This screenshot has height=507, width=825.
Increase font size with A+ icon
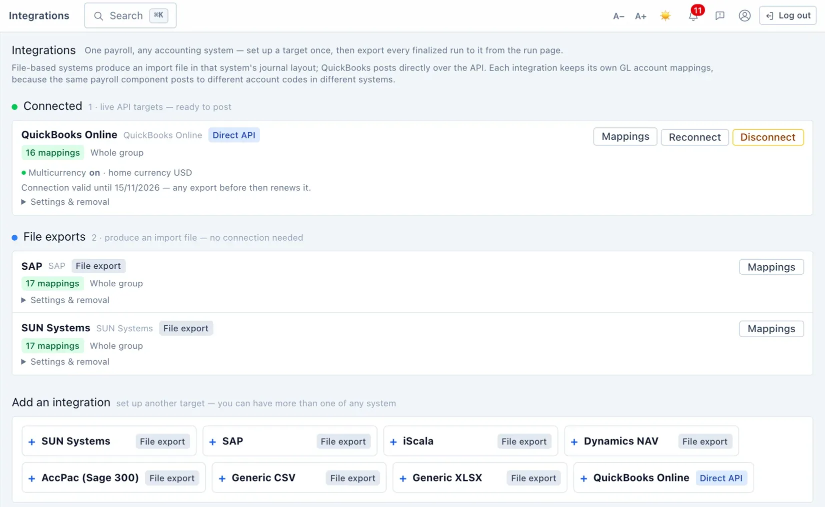[x=640, y=16]
